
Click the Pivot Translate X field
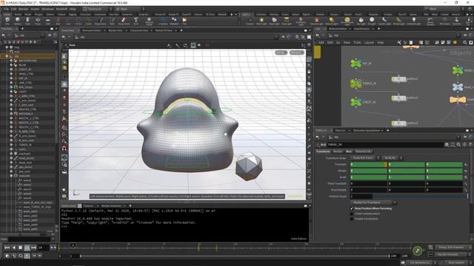[x=369, y=184]
